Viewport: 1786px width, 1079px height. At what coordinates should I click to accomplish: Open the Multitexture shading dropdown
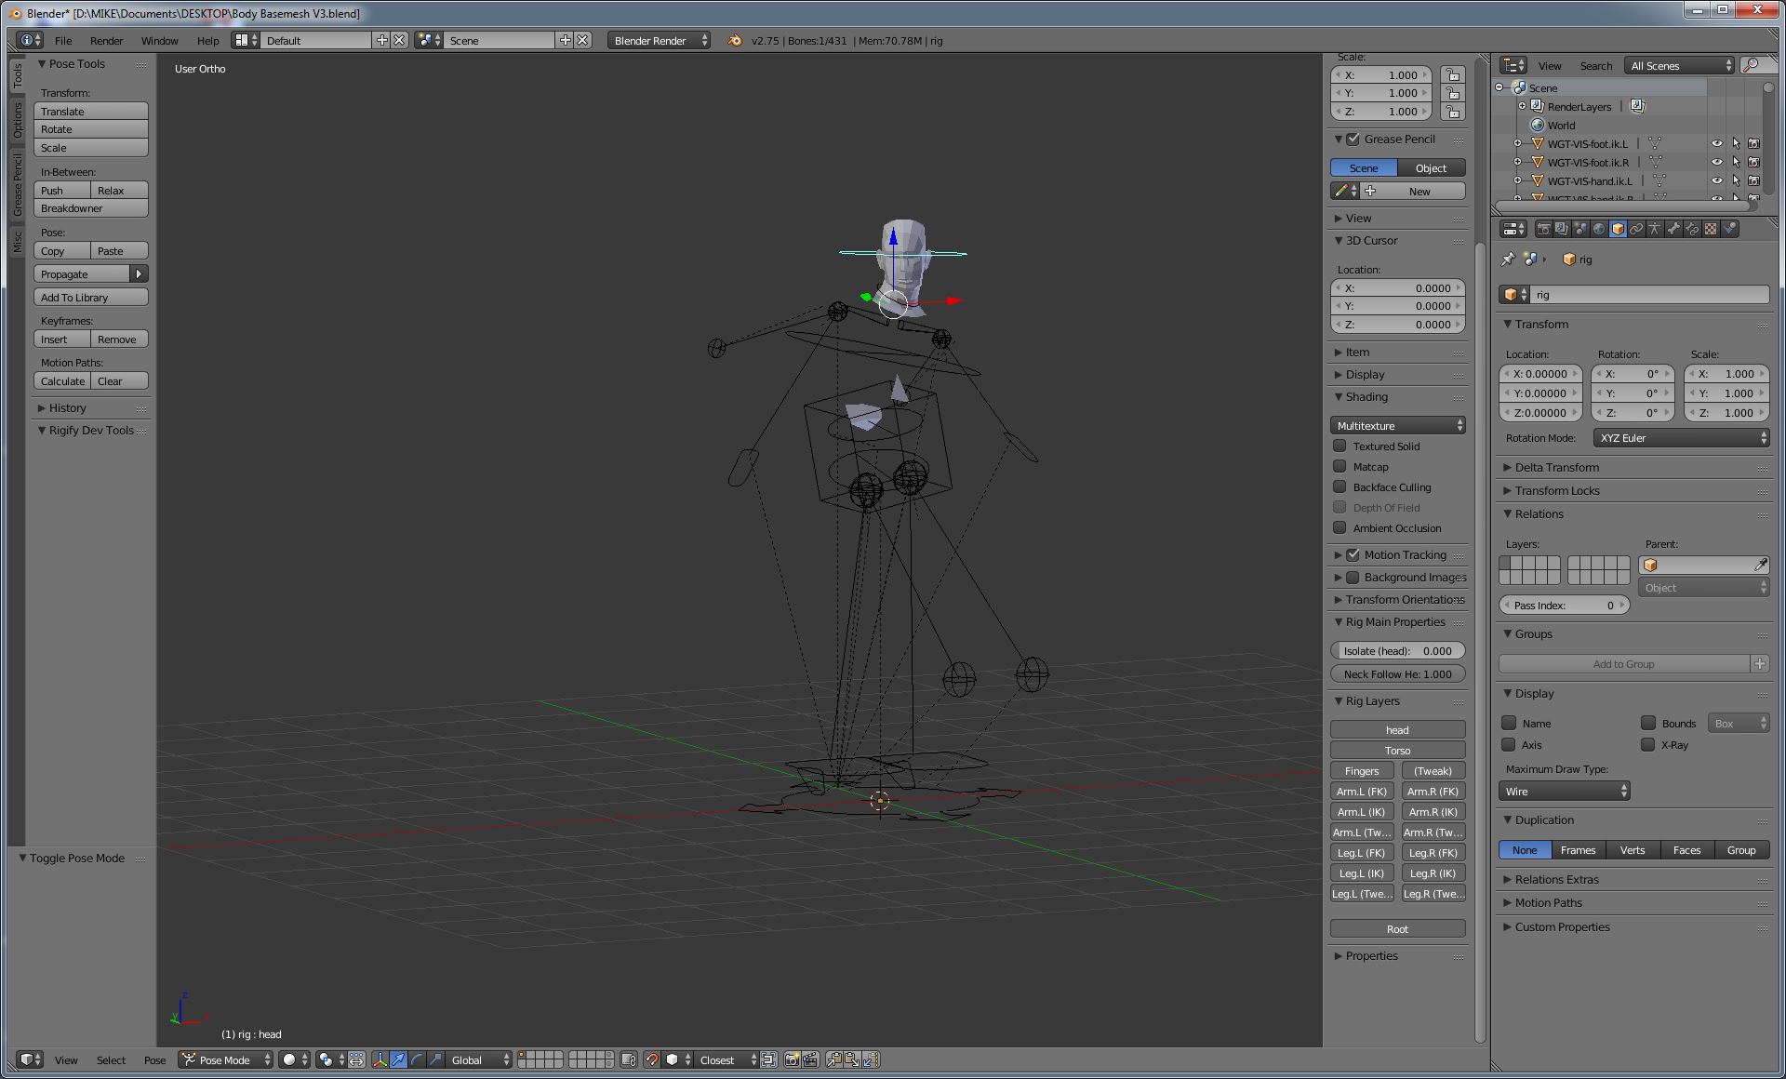tap(1398, 426)
